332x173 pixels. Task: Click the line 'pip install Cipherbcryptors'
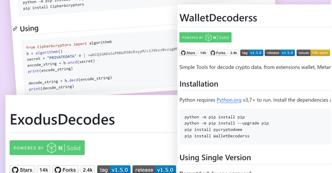tap(53, 6)
